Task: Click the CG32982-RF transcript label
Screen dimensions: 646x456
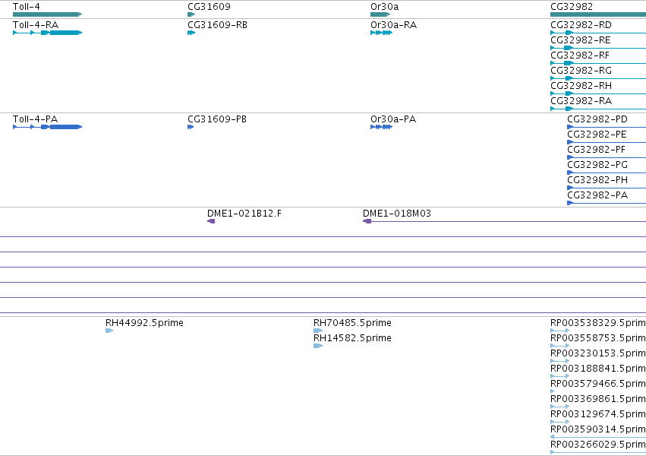Action: [580, 55]
